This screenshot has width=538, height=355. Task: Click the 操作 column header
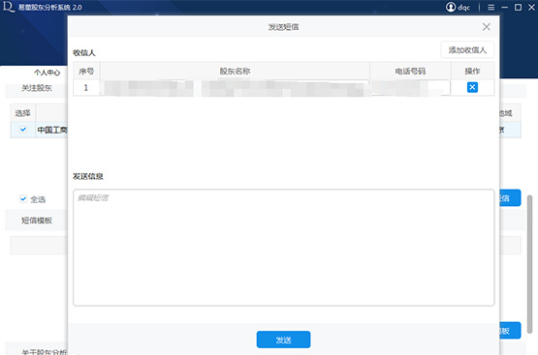[472, 72]
